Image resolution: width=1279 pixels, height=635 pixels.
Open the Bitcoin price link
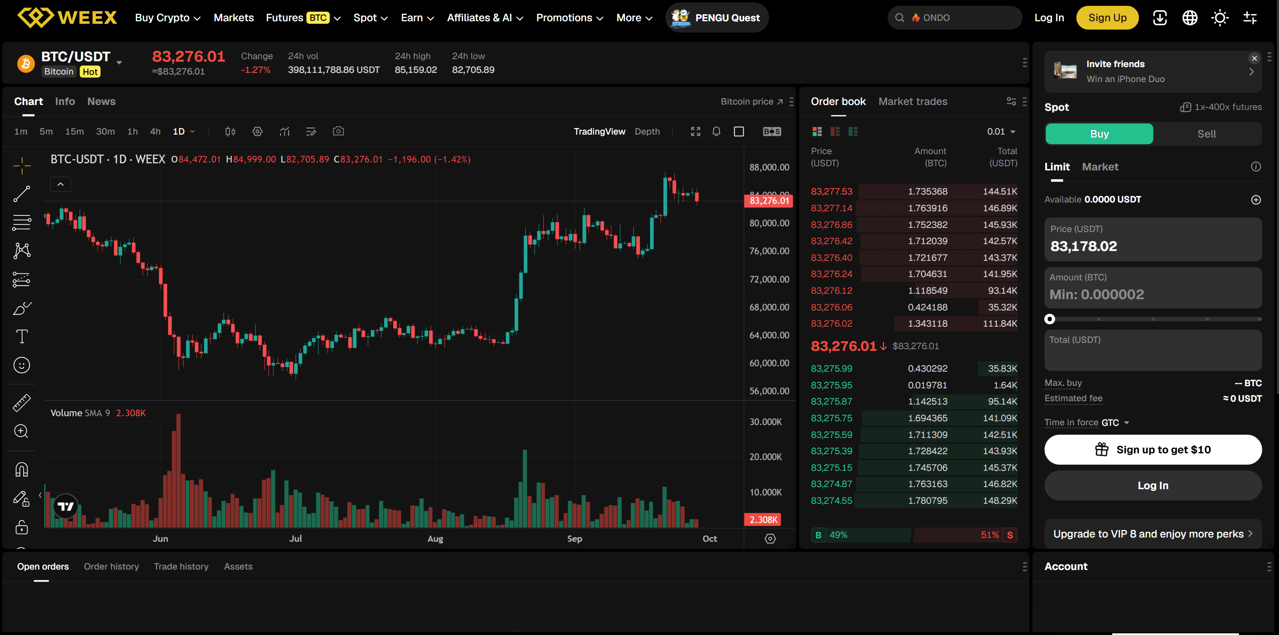coord(752,101)
